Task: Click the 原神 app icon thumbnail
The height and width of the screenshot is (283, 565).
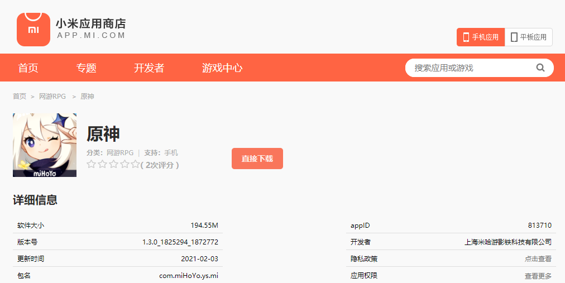Action: click(45, 145)
